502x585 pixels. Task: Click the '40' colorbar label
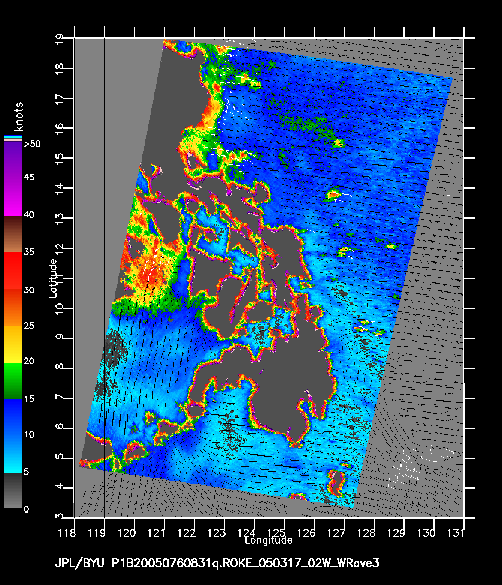pyautogui.click(x=29, y=215)
